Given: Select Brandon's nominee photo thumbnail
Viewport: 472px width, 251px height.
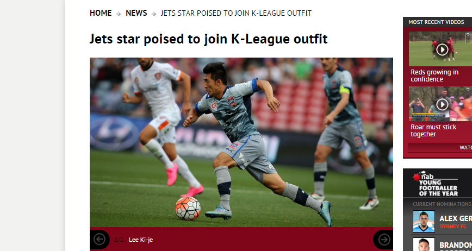Looking at the screenshot, I should [424, 244].
